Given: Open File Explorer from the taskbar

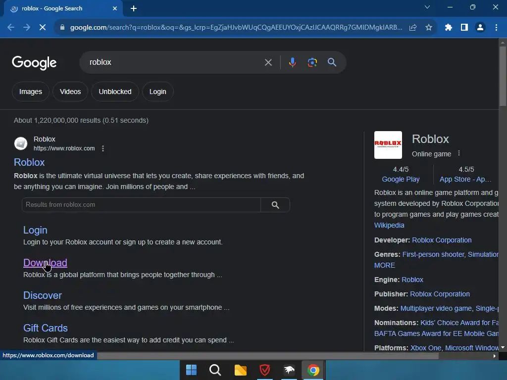Looking at the screenshot, I should tap(240, 370).
